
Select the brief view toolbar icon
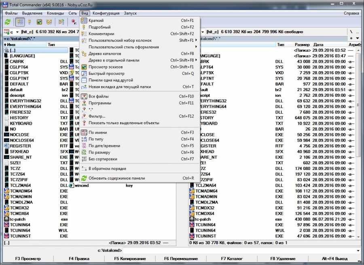(x=20, y=22)
